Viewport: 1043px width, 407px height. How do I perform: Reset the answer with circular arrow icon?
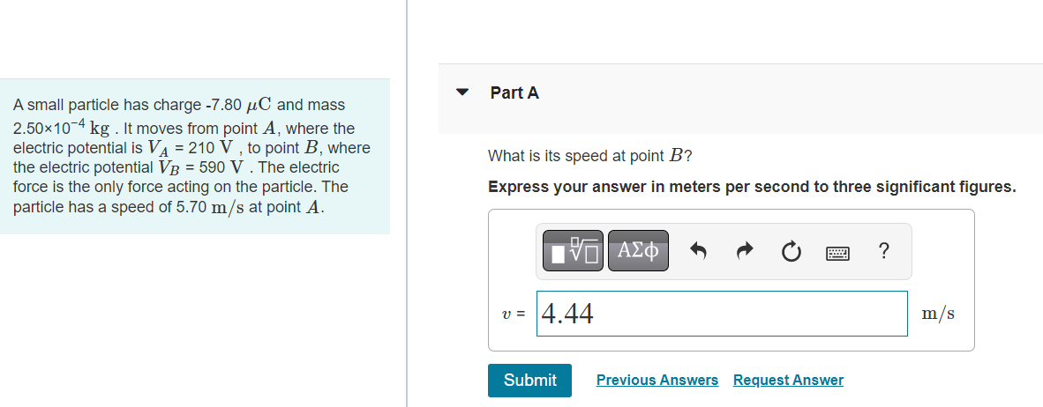point(791,252)
